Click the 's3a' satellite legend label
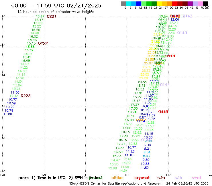The image size is (212, 186). [161, 178]
